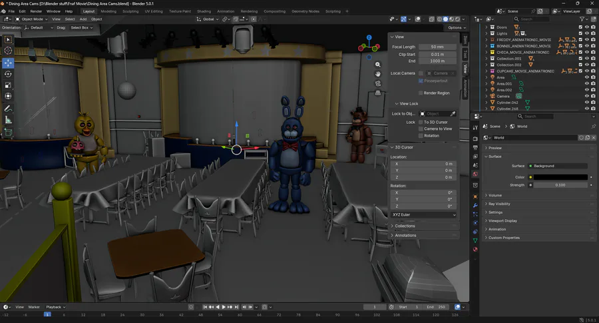The image size is (599, 323).
Task: Click the timeline End 250 field
Action: tap(437, 307)
